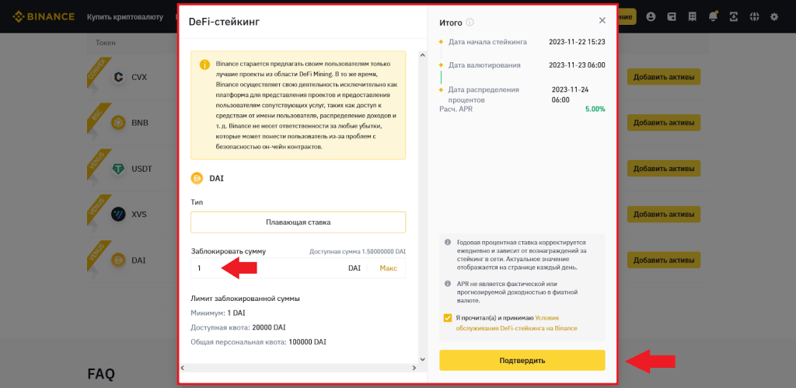The width and height of the screenshot is (796, 388).
Task: Open the settings gear icon
Action: 774,17
